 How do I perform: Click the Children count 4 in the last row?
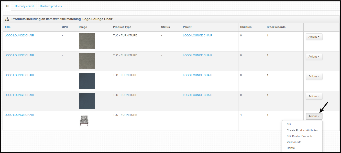point(241,115)
